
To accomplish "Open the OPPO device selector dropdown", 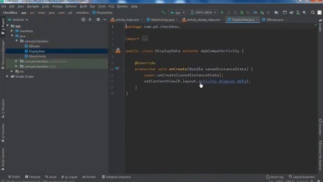I will pyautogui.click(x=203, y=13).
